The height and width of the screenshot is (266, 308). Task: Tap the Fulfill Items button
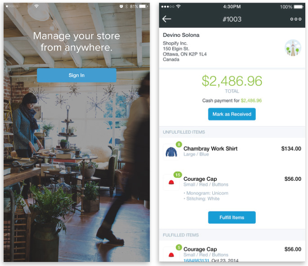[x=232, y=218]
